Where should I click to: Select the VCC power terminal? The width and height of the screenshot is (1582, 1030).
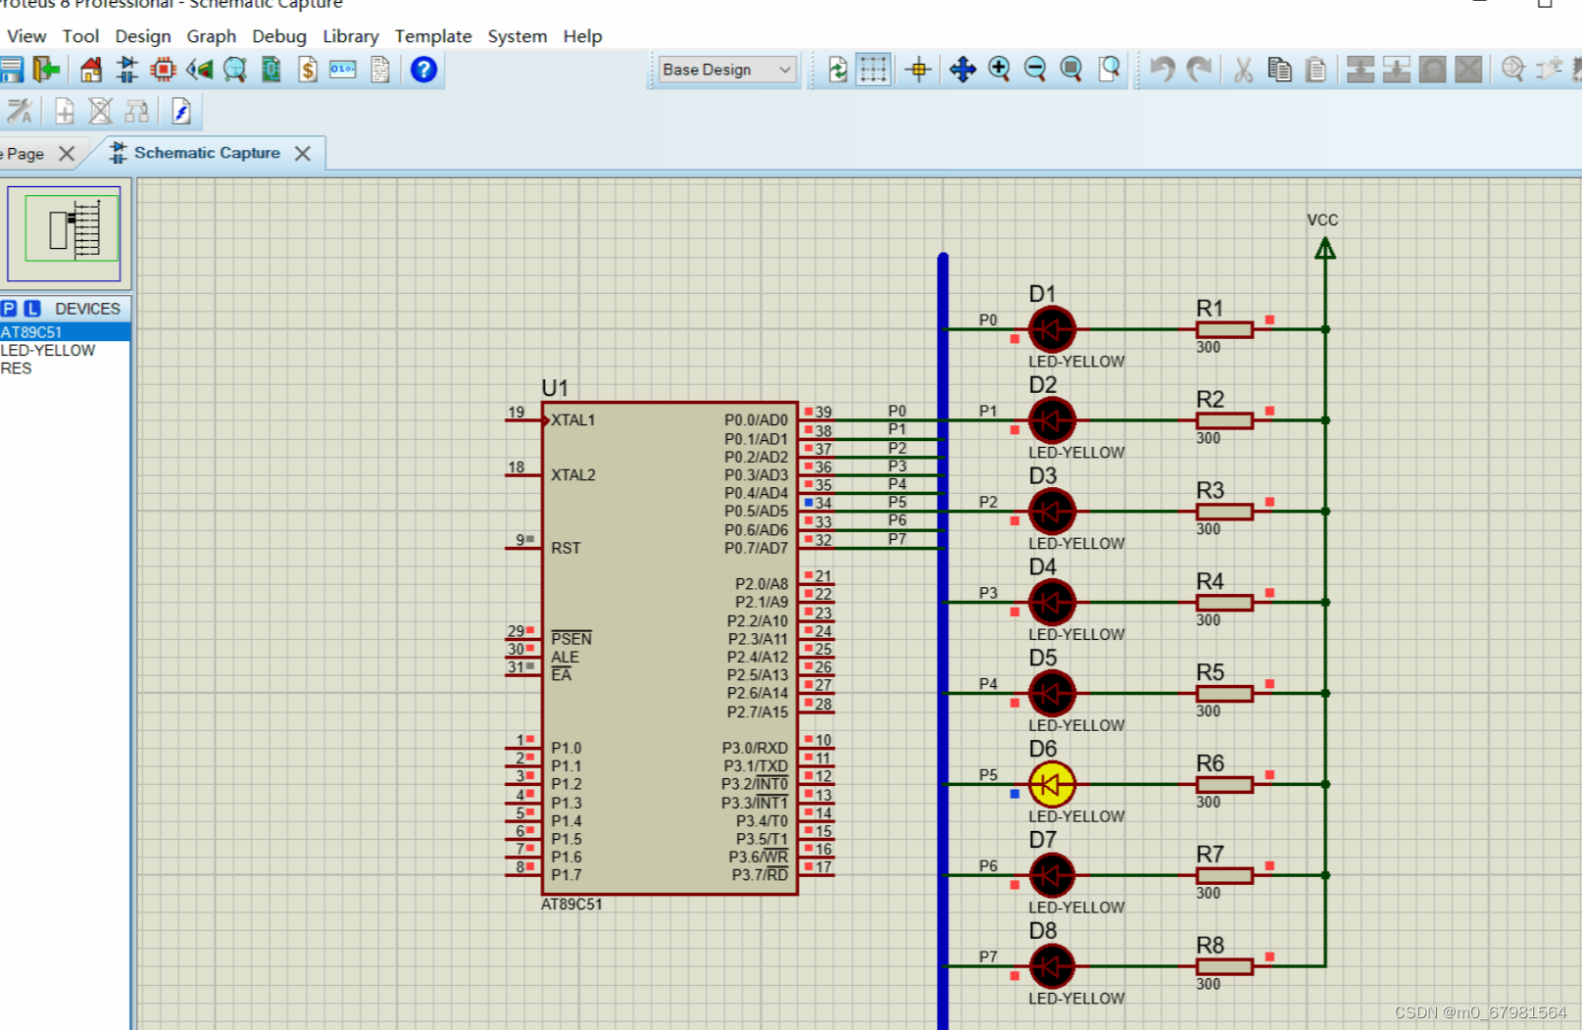1325,250
